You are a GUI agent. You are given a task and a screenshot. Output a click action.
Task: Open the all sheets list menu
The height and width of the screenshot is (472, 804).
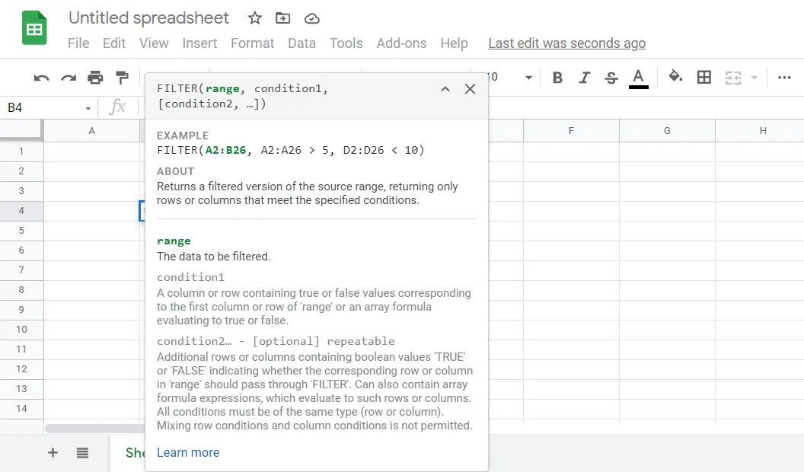tap(81, 452)
